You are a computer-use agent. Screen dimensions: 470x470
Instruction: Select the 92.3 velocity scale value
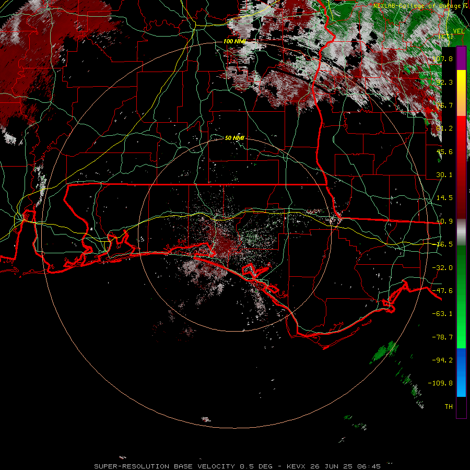click(x=444, y=82)
